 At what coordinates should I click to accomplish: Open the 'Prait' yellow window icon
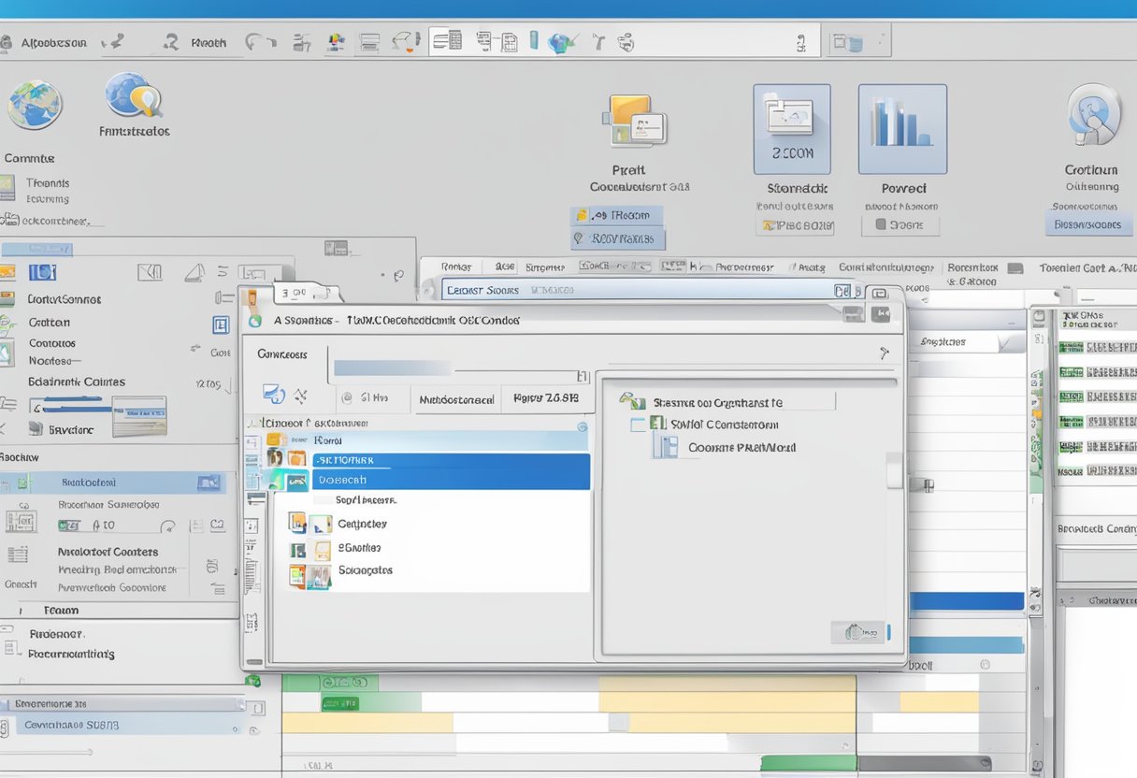pyautogui.click(x=635, y=121)
